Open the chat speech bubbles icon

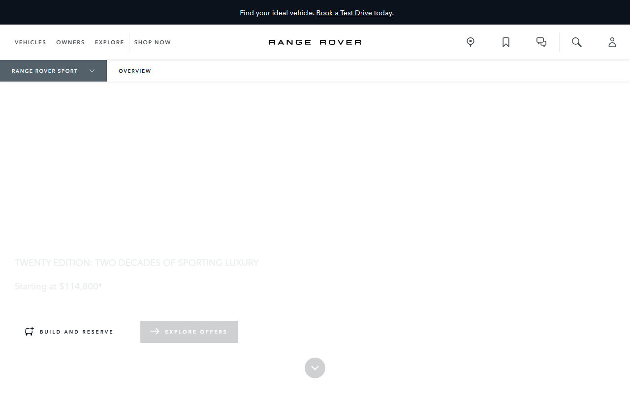click(x=541, y=42)
